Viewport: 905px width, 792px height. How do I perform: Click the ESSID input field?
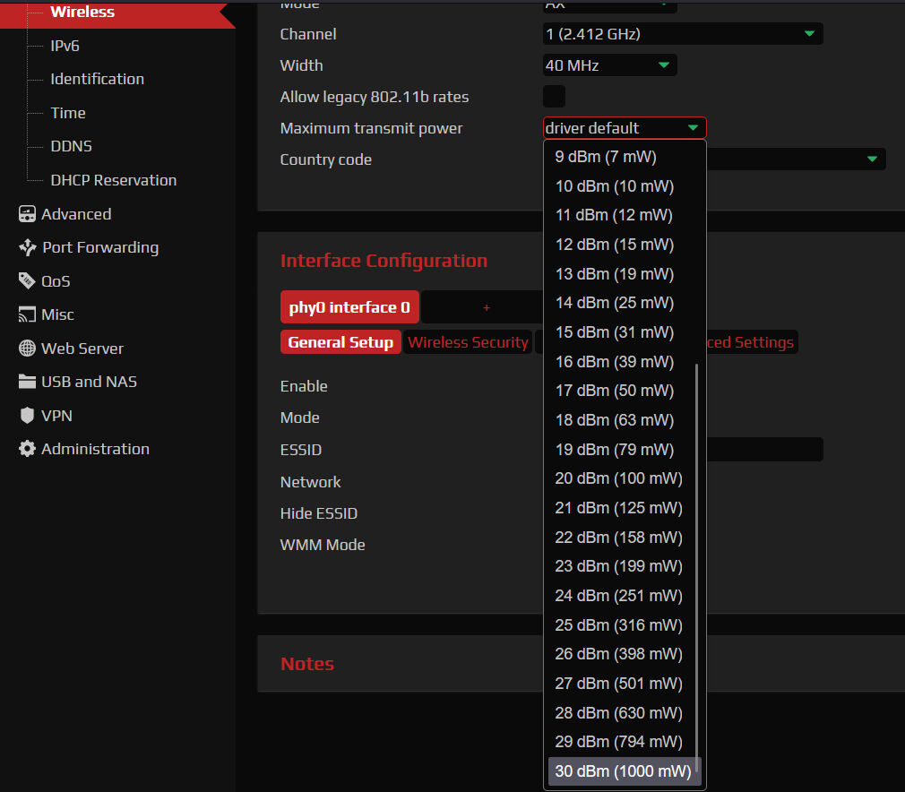coord(764,449)
